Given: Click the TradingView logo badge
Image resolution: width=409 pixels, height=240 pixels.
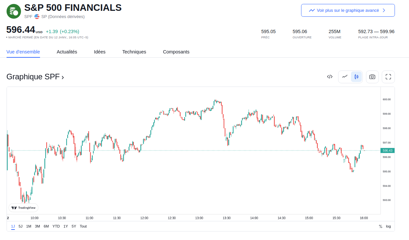Looking at the screenshot, I should coord(23,208).
